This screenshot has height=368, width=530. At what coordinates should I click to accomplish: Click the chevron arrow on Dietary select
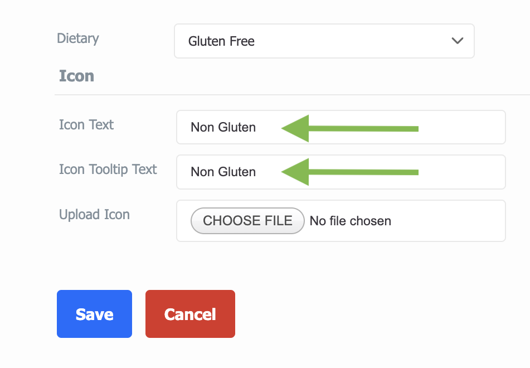coord(458,41)
